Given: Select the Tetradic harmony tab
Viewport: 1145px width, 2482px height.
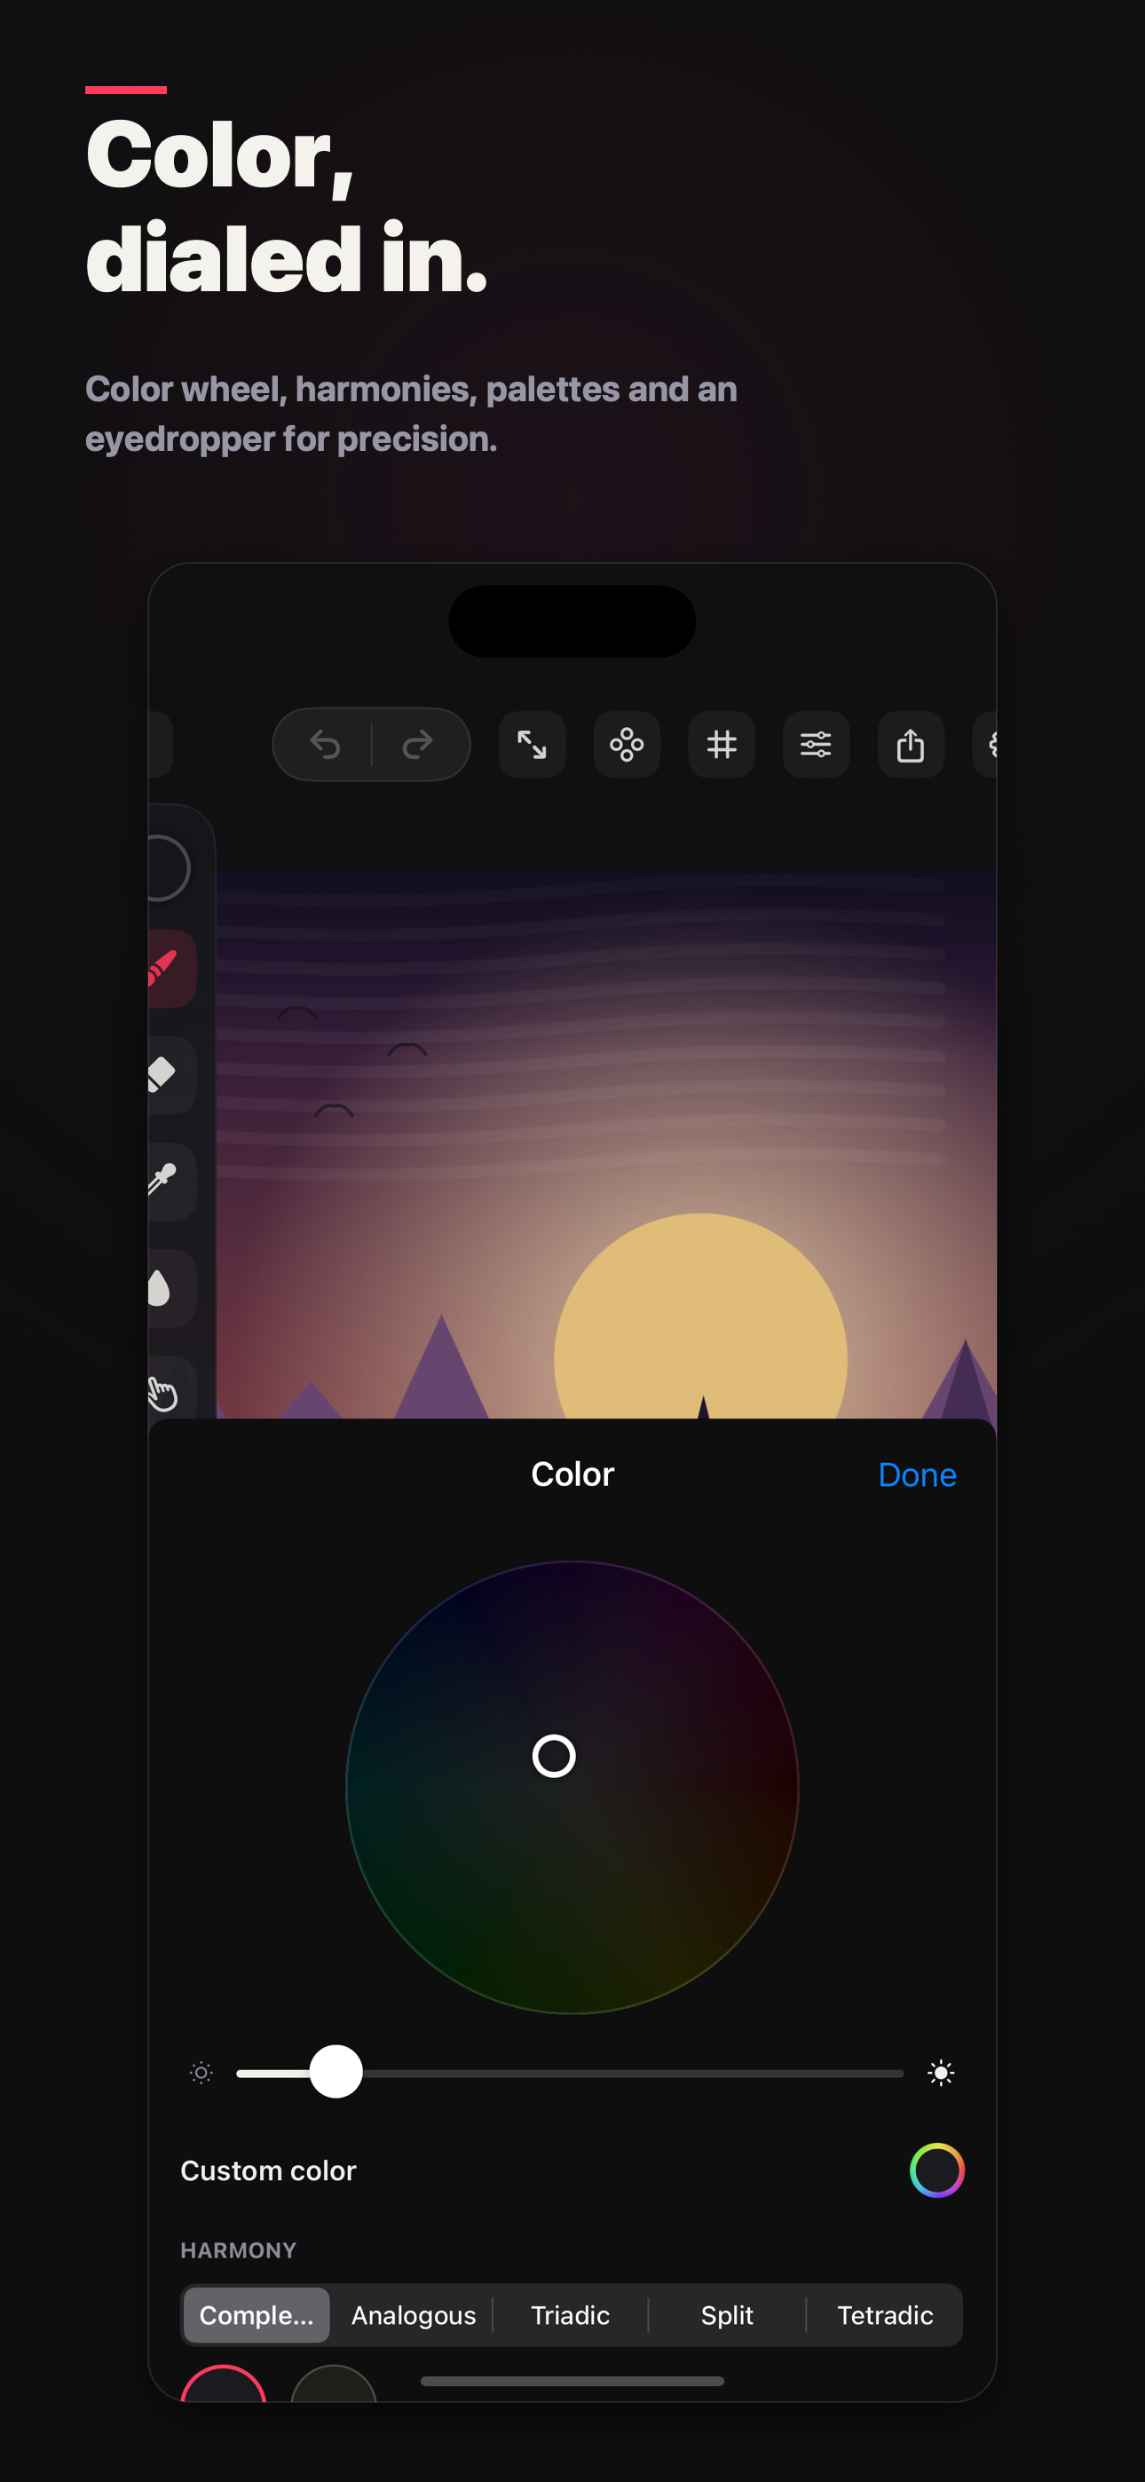Looking at the screenshot, I should 885,2314.
